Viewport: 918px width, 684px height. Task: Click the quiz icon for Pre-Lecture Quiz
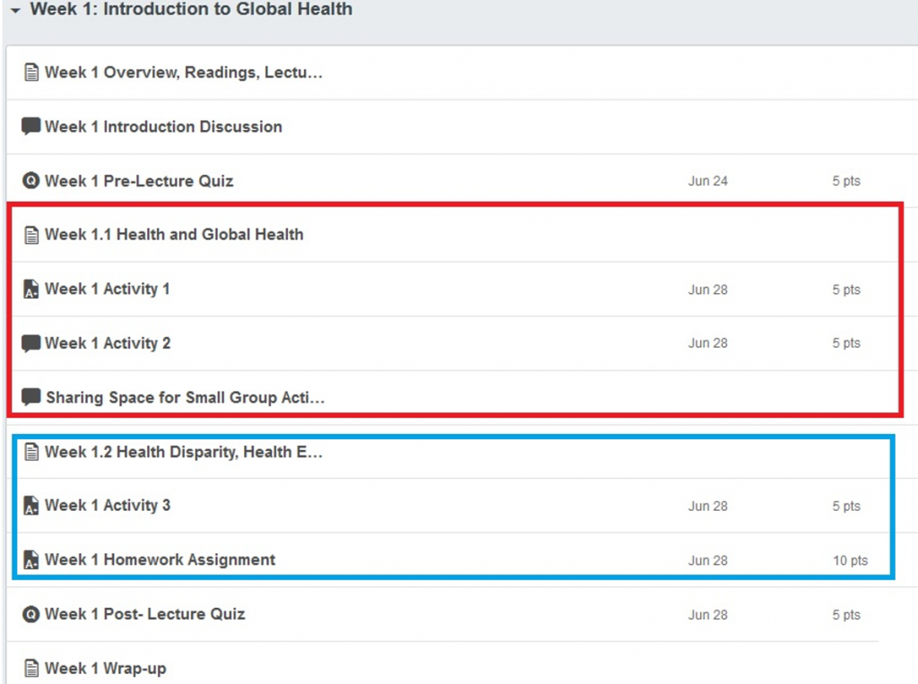pos(31,181)
